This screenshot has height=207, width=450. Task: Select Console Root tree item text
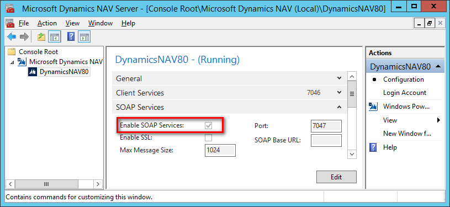(39, 52)
